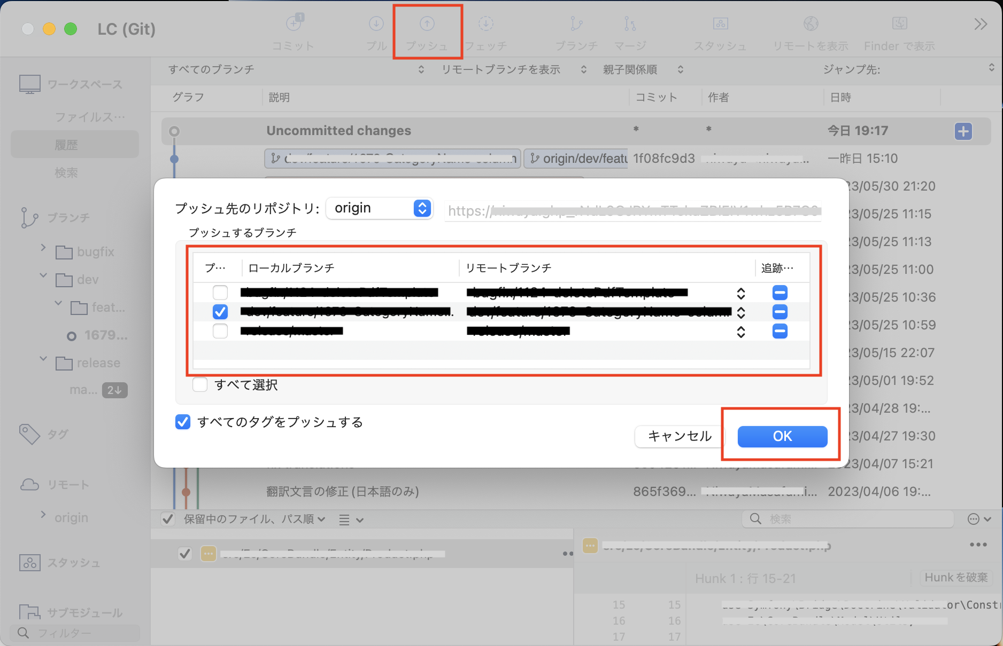1003x646 pixels.
Task: Click the タグ icon in the sidebar
Action: [x=30, y=434]
